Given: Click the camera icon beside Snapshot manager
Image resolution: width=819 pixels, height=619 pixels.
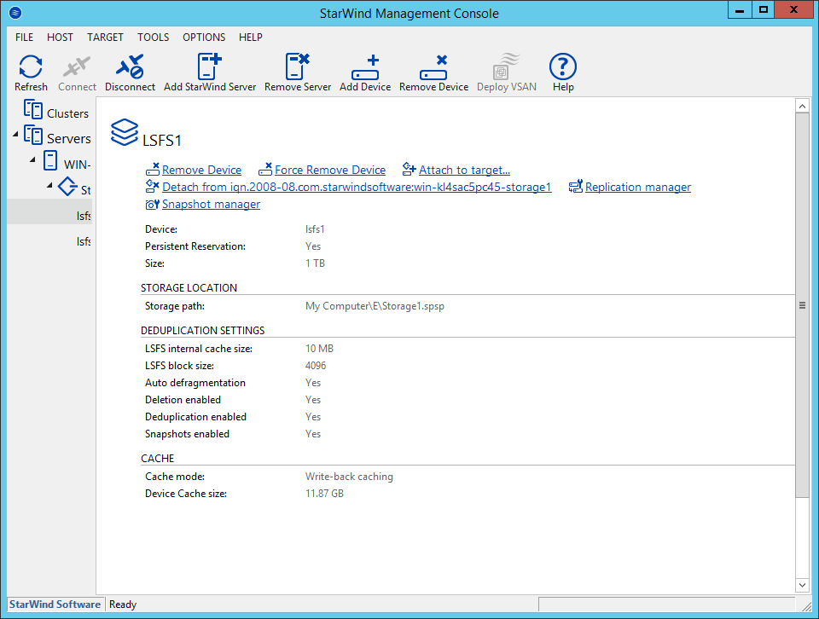Looking at the screenshot, I should 153,204.
